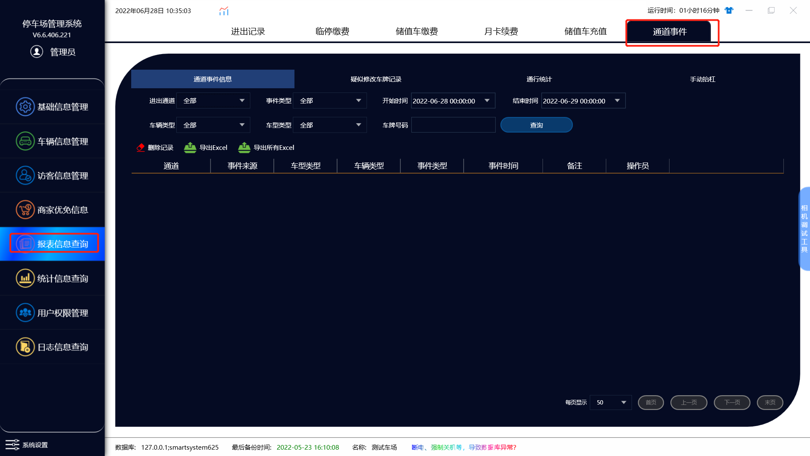Click the 运行时间 01小时16分钟 text
Viewport: 810px width, 456px height.
(x=683, y=11)
